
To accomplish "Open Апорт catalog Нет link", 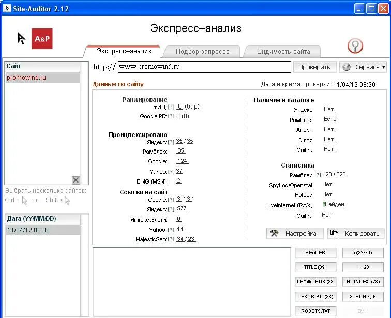I will pos(329,129).
